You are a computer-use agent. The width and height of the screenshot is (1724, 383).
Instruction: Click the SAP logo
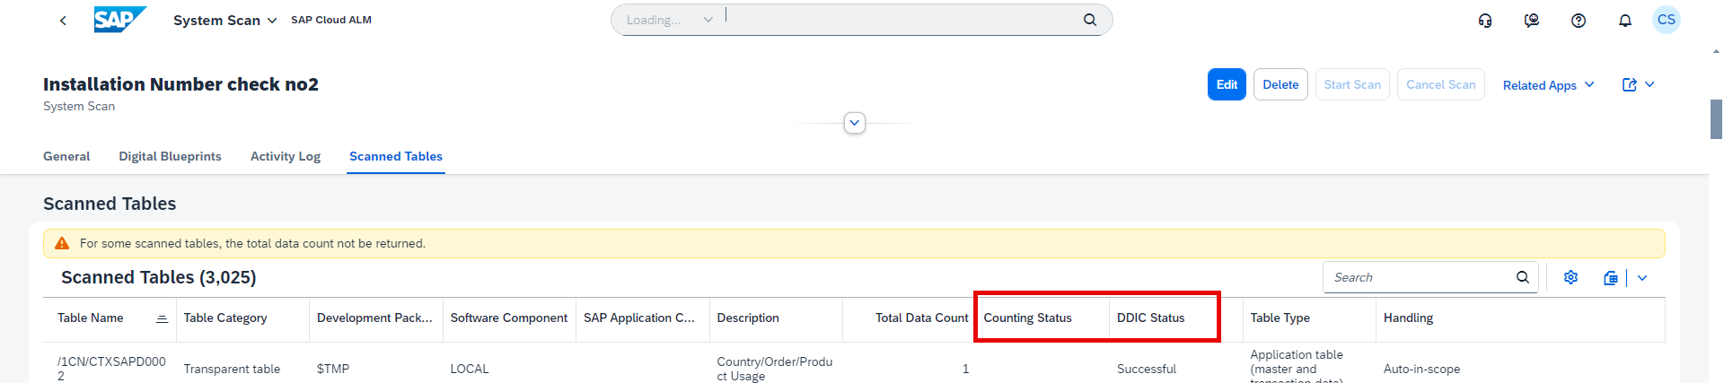click(119, 20)
